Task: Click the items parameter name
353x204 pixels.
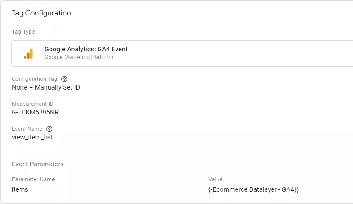Action: point(20,189)
